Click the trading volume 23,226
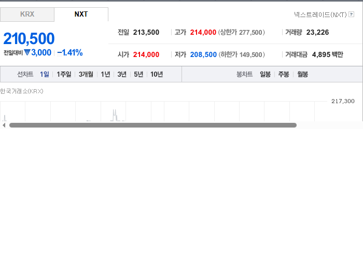This screenshot has width=363, height=254. tap(317, 32)
